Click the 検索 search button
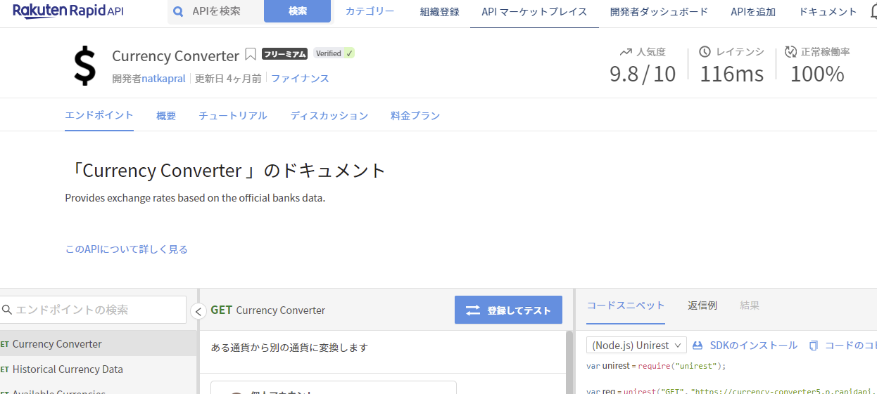This screenshot has height=394, width=877. point(297,11)
